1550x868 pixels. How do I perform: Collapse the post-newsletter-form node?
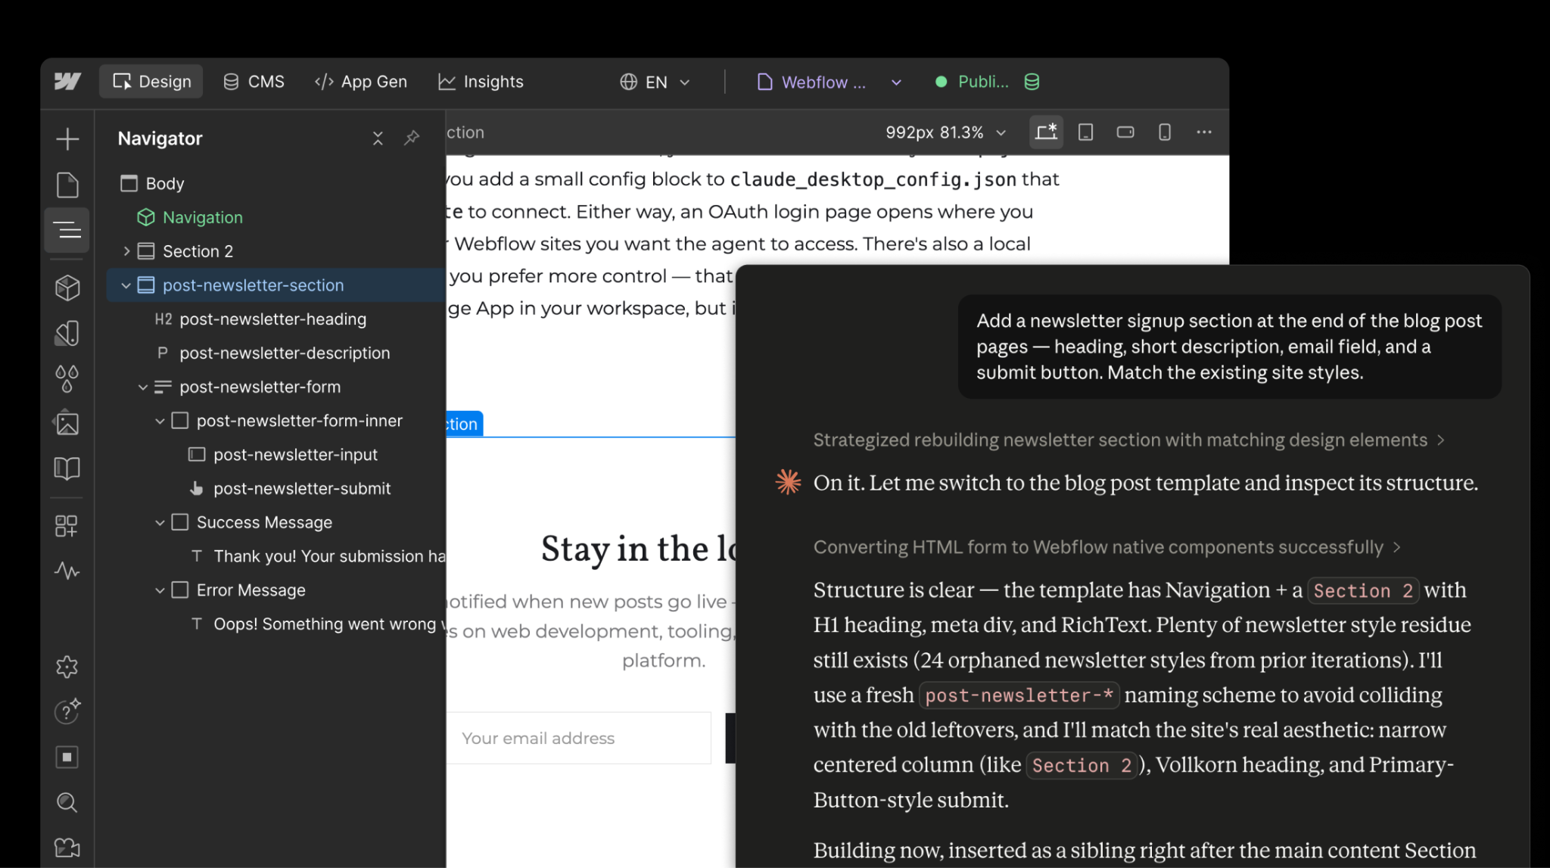(x=143, y=387)
